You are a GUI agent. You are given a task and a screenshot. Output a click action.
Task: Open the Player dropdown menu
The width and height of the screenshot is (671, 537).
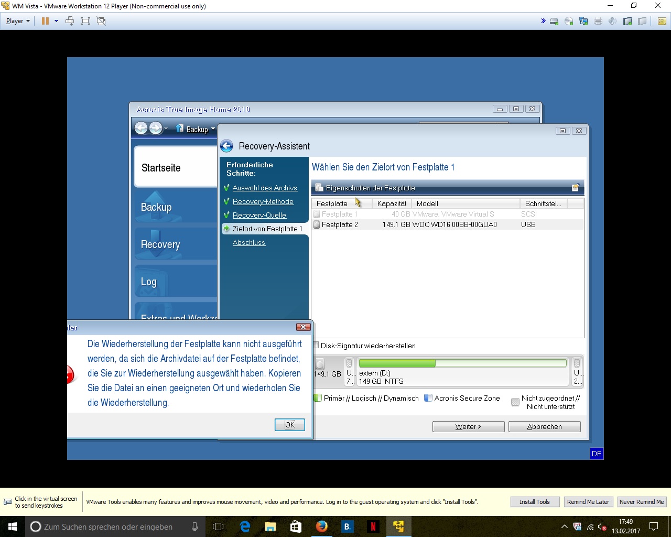18,21
